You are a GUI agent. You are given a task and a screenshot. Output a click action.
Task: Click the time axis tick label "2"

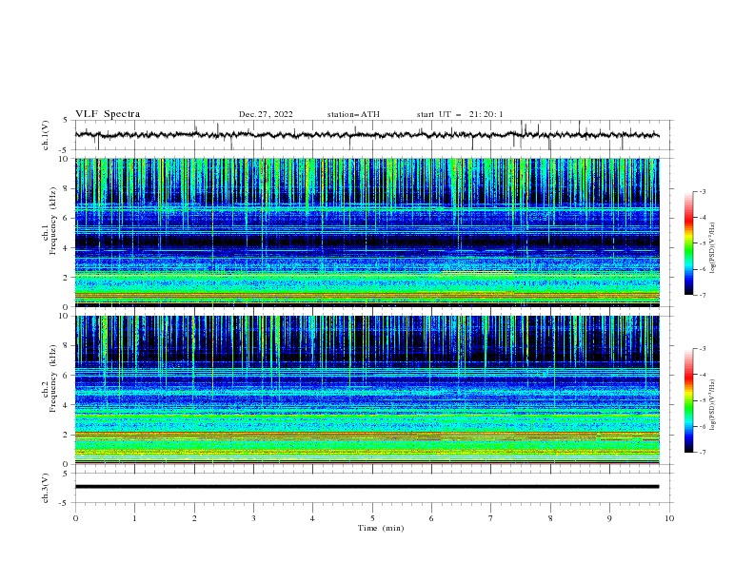[194, 518]
